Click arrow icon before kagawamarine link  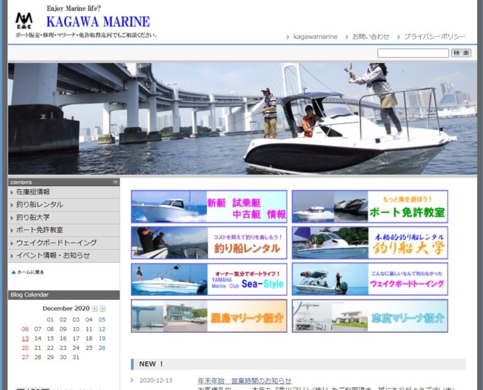click(x=287, y=37)
